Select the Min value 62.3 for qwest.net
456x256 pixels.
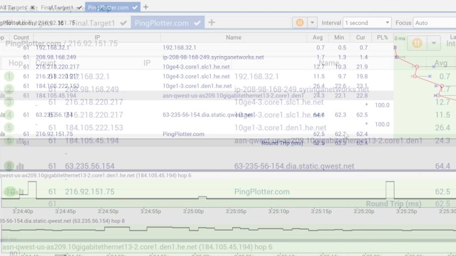point(340,114)
